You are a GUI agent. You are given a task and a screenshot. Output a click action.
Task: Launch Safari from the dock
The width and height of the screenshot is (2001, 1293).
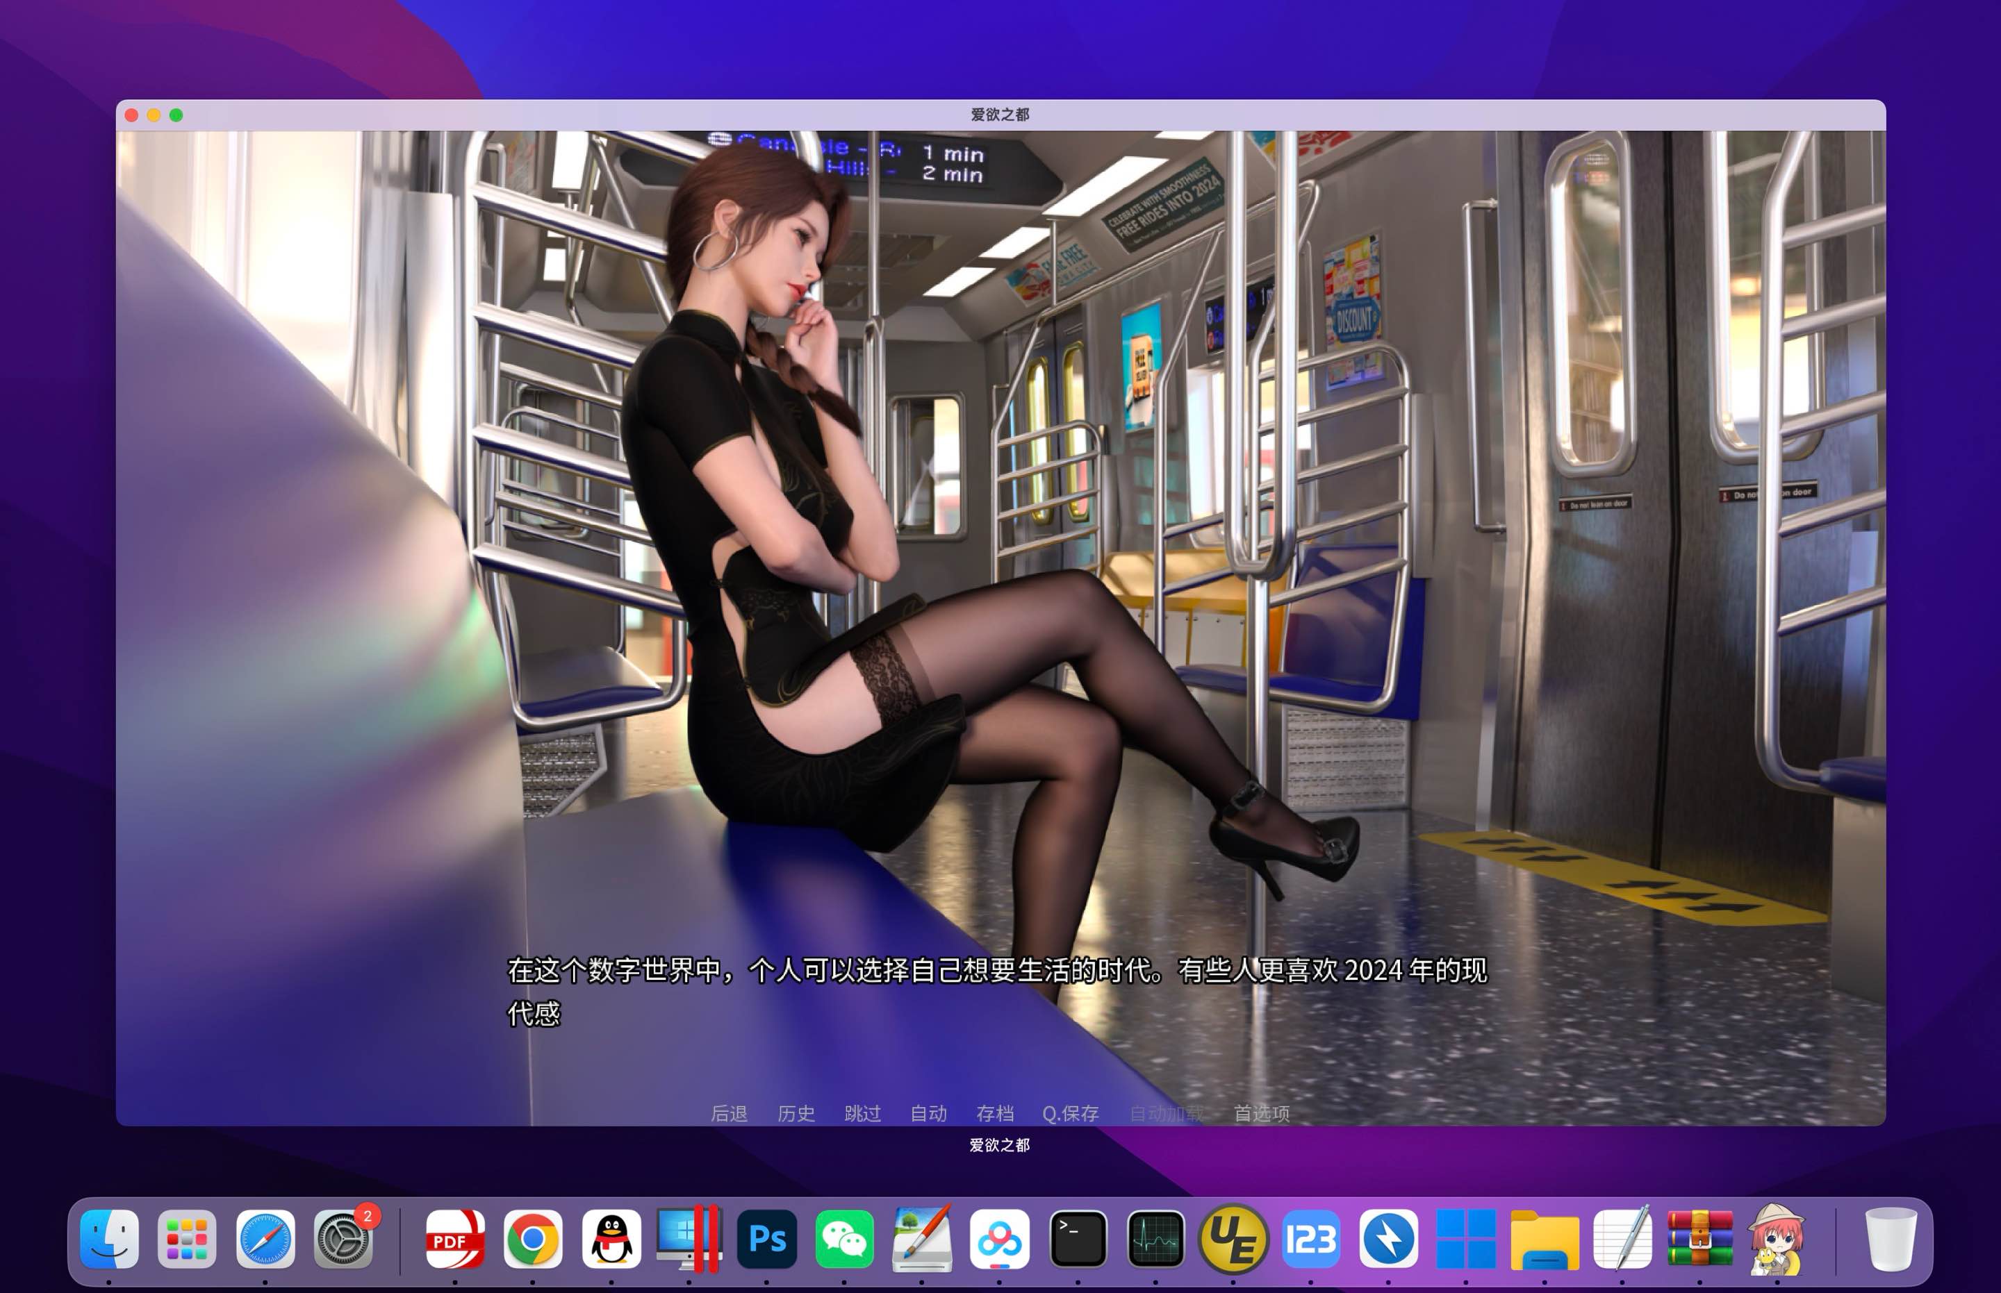265,1238
